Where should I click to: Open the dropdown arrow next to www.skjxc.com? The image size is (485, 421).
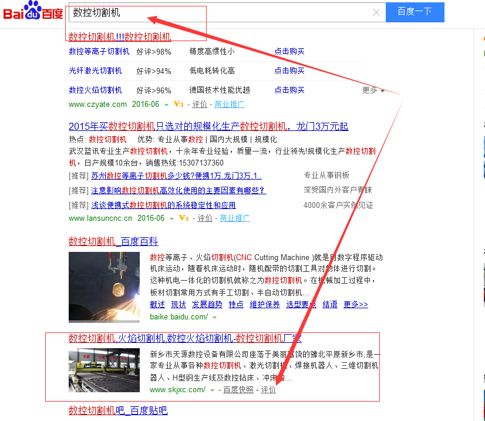click(x=212, y=389)
